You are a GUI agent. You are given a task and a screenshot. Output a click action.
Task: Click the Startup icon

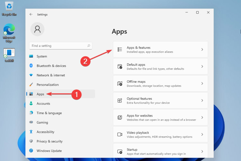[120, 152]
